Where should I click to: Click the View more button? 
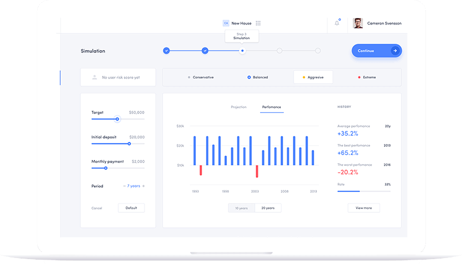pos(364,208)
